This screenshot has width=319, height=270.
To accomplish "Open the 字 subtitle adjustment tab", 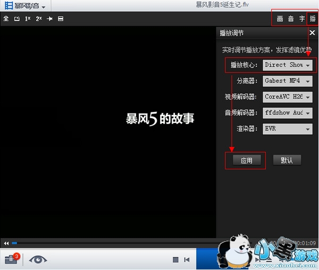I will (x=302, y=19).
